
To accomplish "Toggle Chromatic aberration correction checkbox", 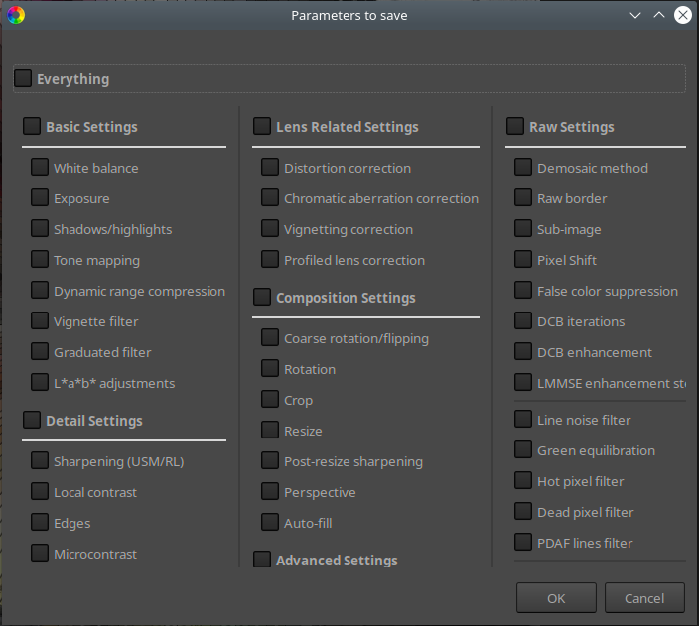I will [270, 198].
